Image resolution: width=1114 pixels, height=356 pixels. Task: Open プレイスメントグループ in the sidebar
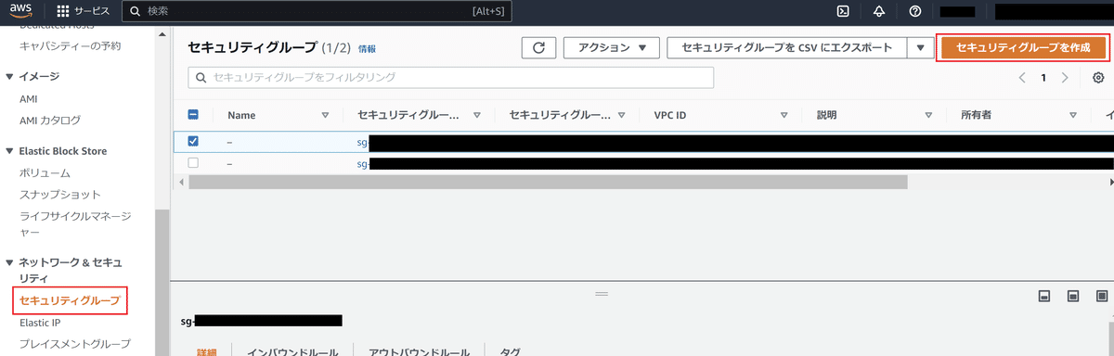click(75, 344)
